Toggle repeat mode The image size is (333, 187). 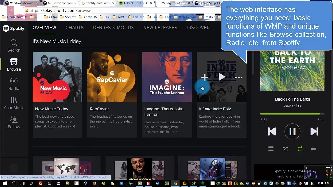[300, 149]
